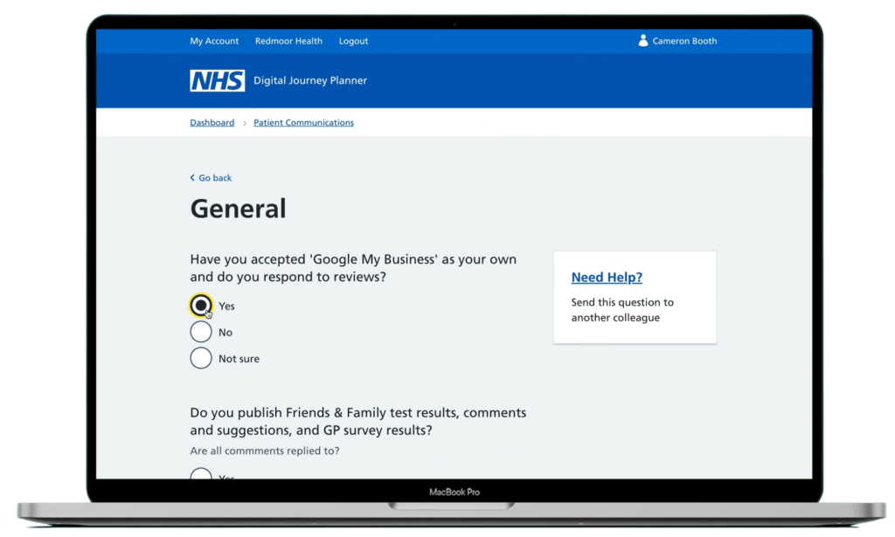Open My Account in top navigation

[x=214, y=41]
